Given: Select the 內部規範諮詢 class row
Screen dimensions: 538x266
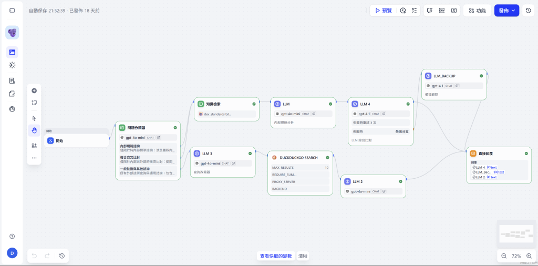Looking at the screenshot, I should 148,148.
